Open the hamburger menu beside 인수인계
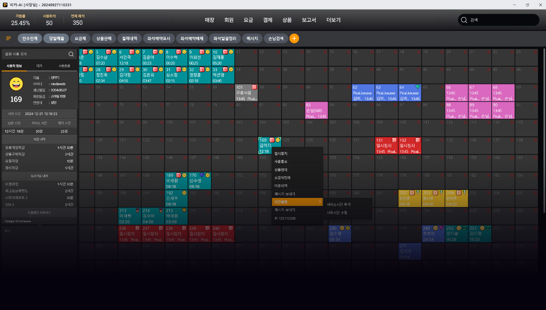 (9, 38)
